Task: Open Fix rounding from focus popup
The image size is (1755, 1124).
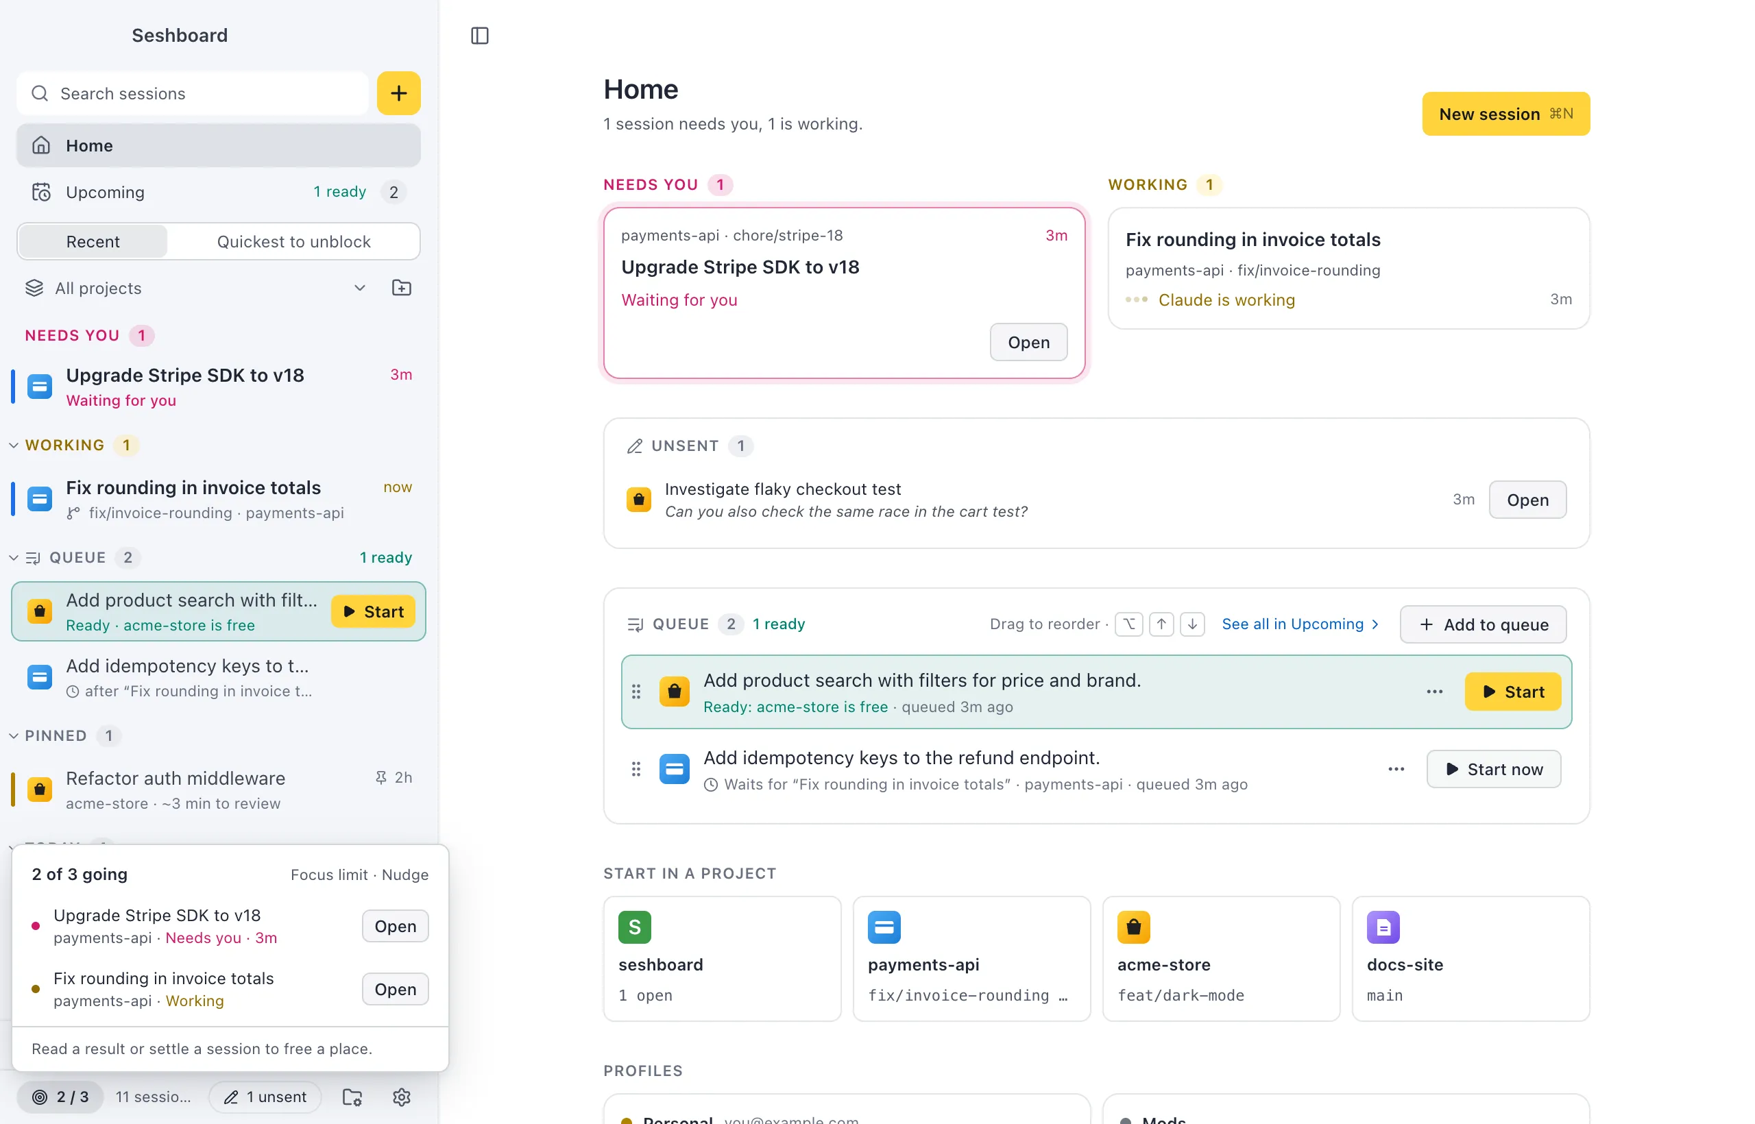Action: pos(395,988)
